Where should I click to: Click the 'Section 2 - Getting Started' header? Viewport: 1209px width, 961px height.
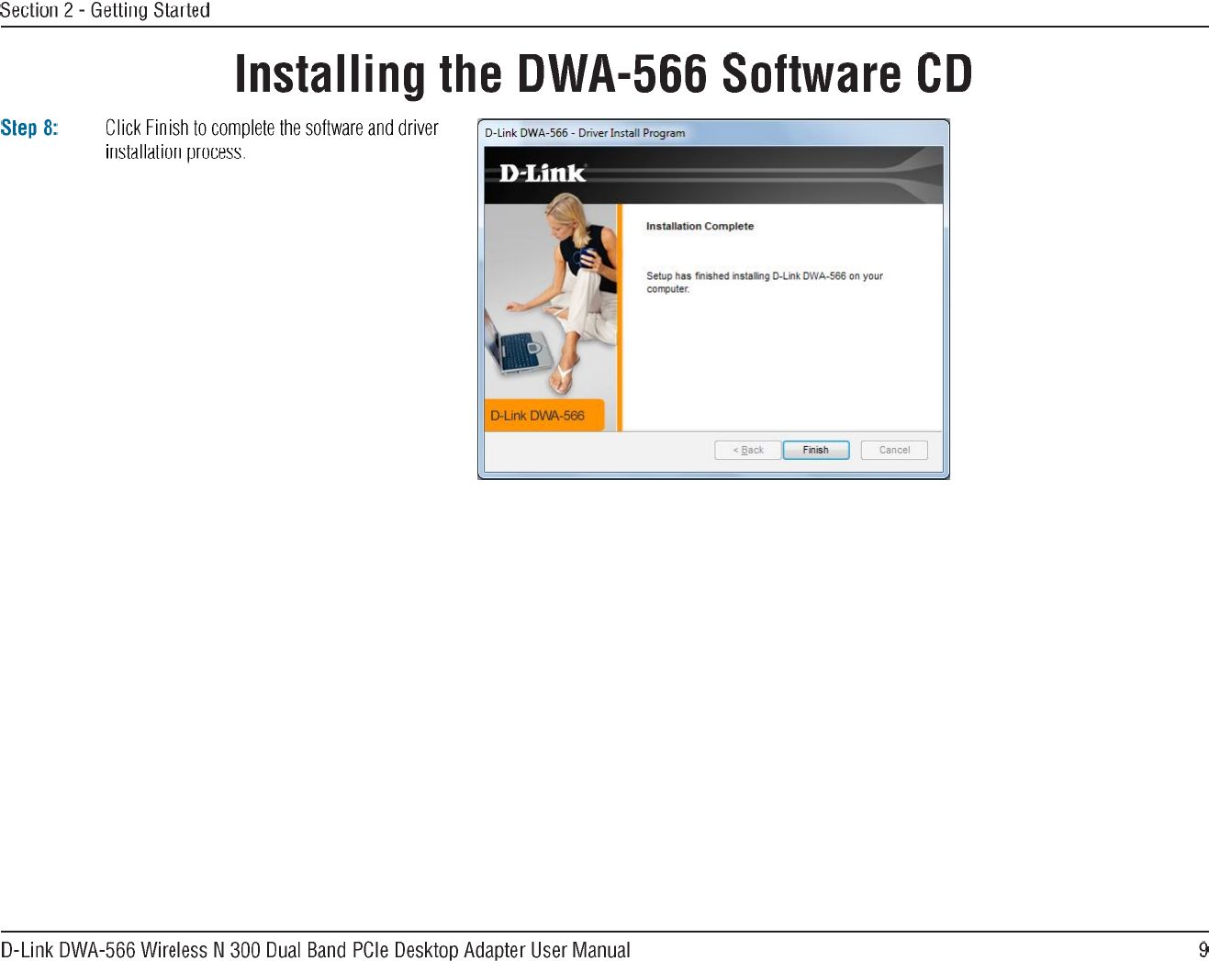click(x=105, y=11)
